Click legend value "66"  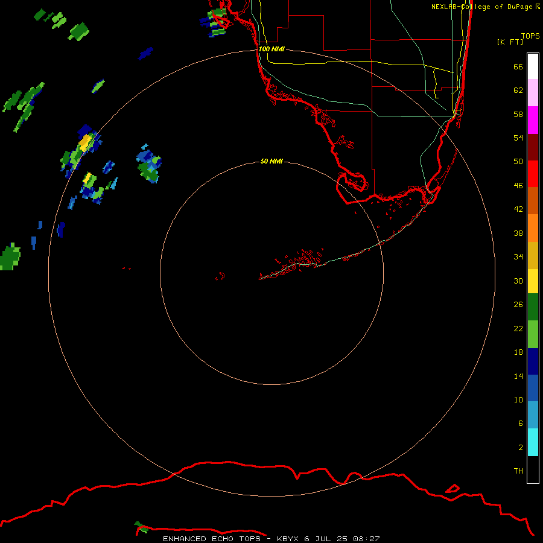518,67
